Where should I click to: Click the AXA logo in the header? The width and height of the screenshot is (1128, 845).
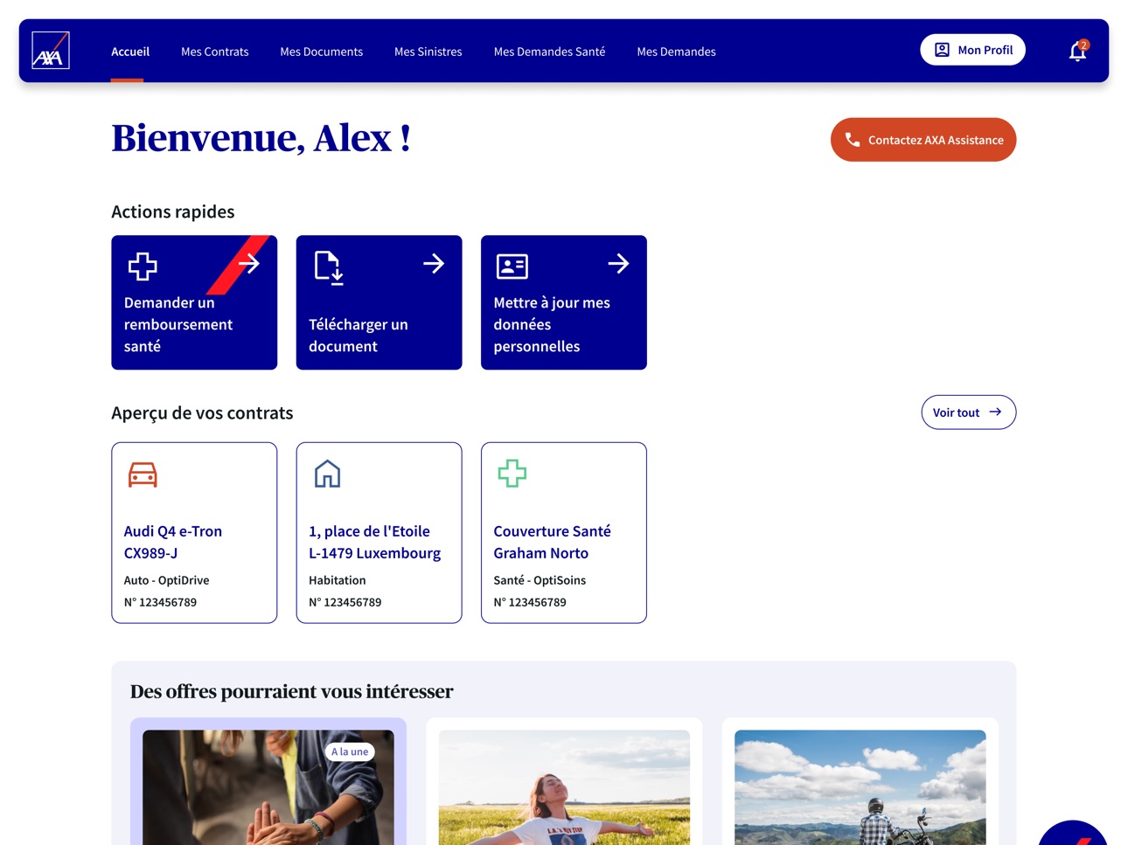click(51, 51)
